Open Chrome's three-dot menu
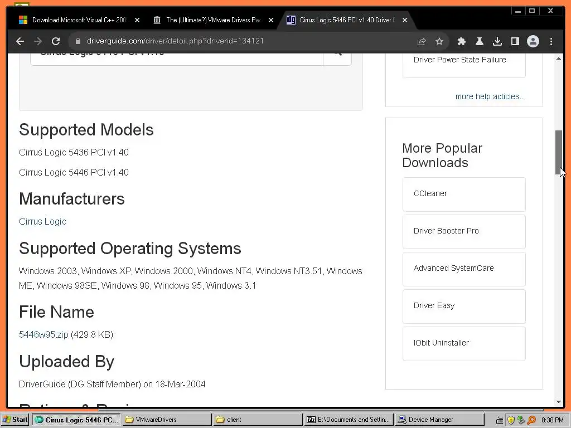This screenshot has height=428, width=571. point(551,41)
